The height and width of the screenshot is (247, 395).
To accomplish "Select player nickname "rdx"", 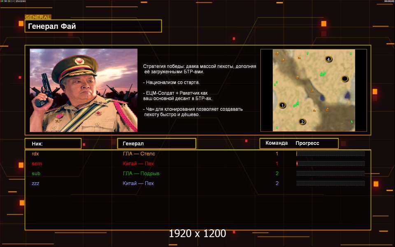I will tap(35, 154).
